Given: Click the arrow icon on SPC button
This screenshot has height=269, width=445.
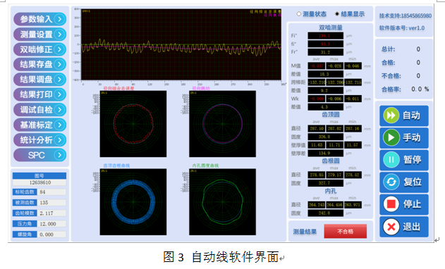Looking at the screenshot, I should (59, 155).
